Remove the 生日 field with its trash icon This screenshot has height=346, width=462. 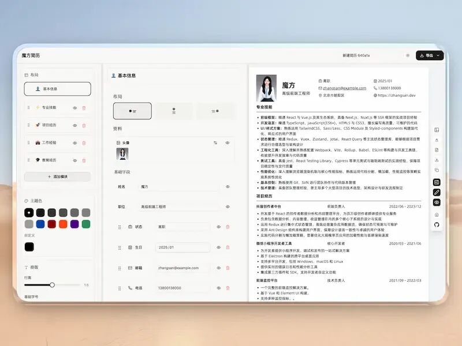coord(228,247)
